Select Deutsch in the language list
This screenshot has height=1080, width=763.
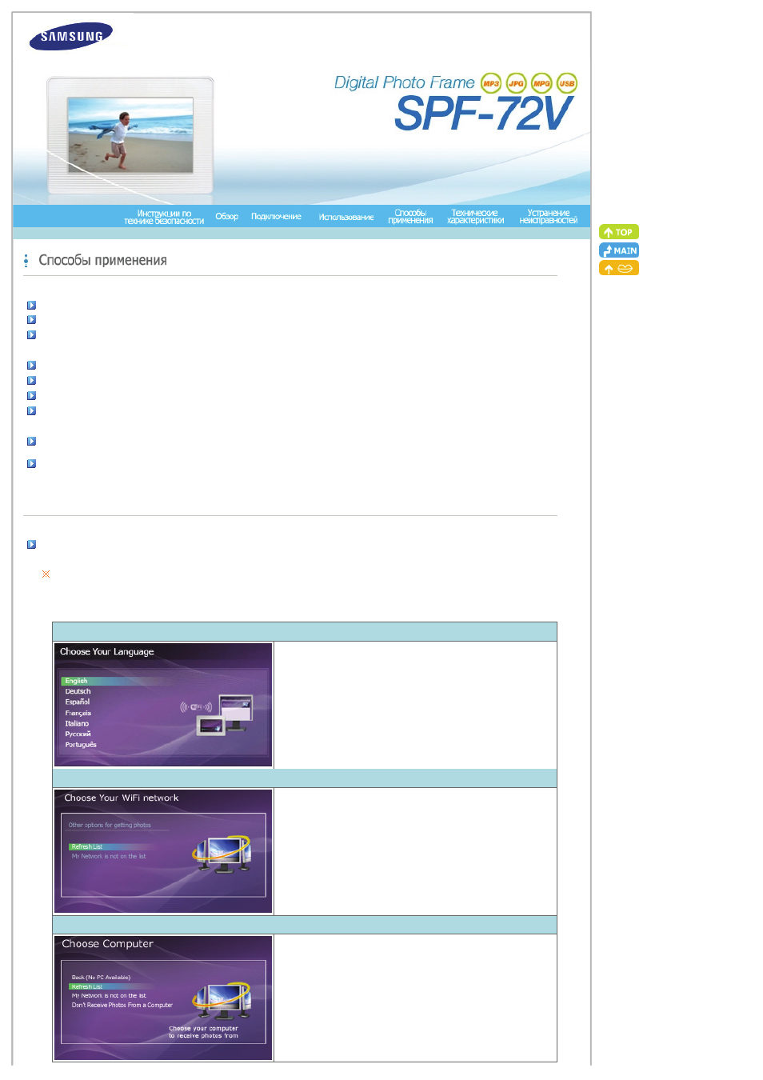(x=78, y=691)
